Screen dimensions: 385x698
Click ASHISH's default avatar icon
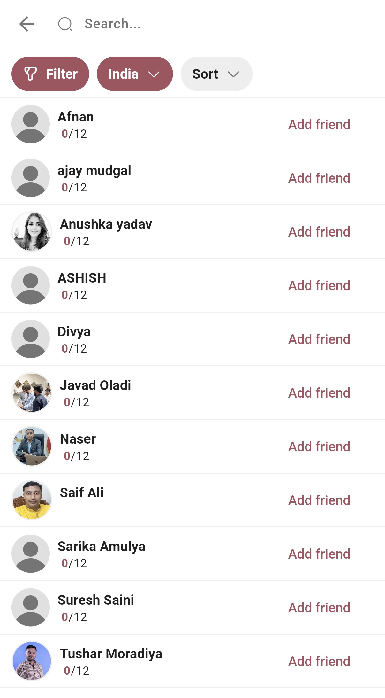[x=31, y=285]
